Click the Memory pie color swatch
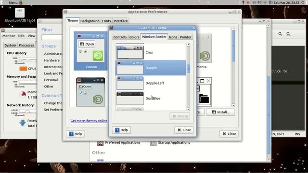Screen dimensions: 308x173 [x=23, y=94]
